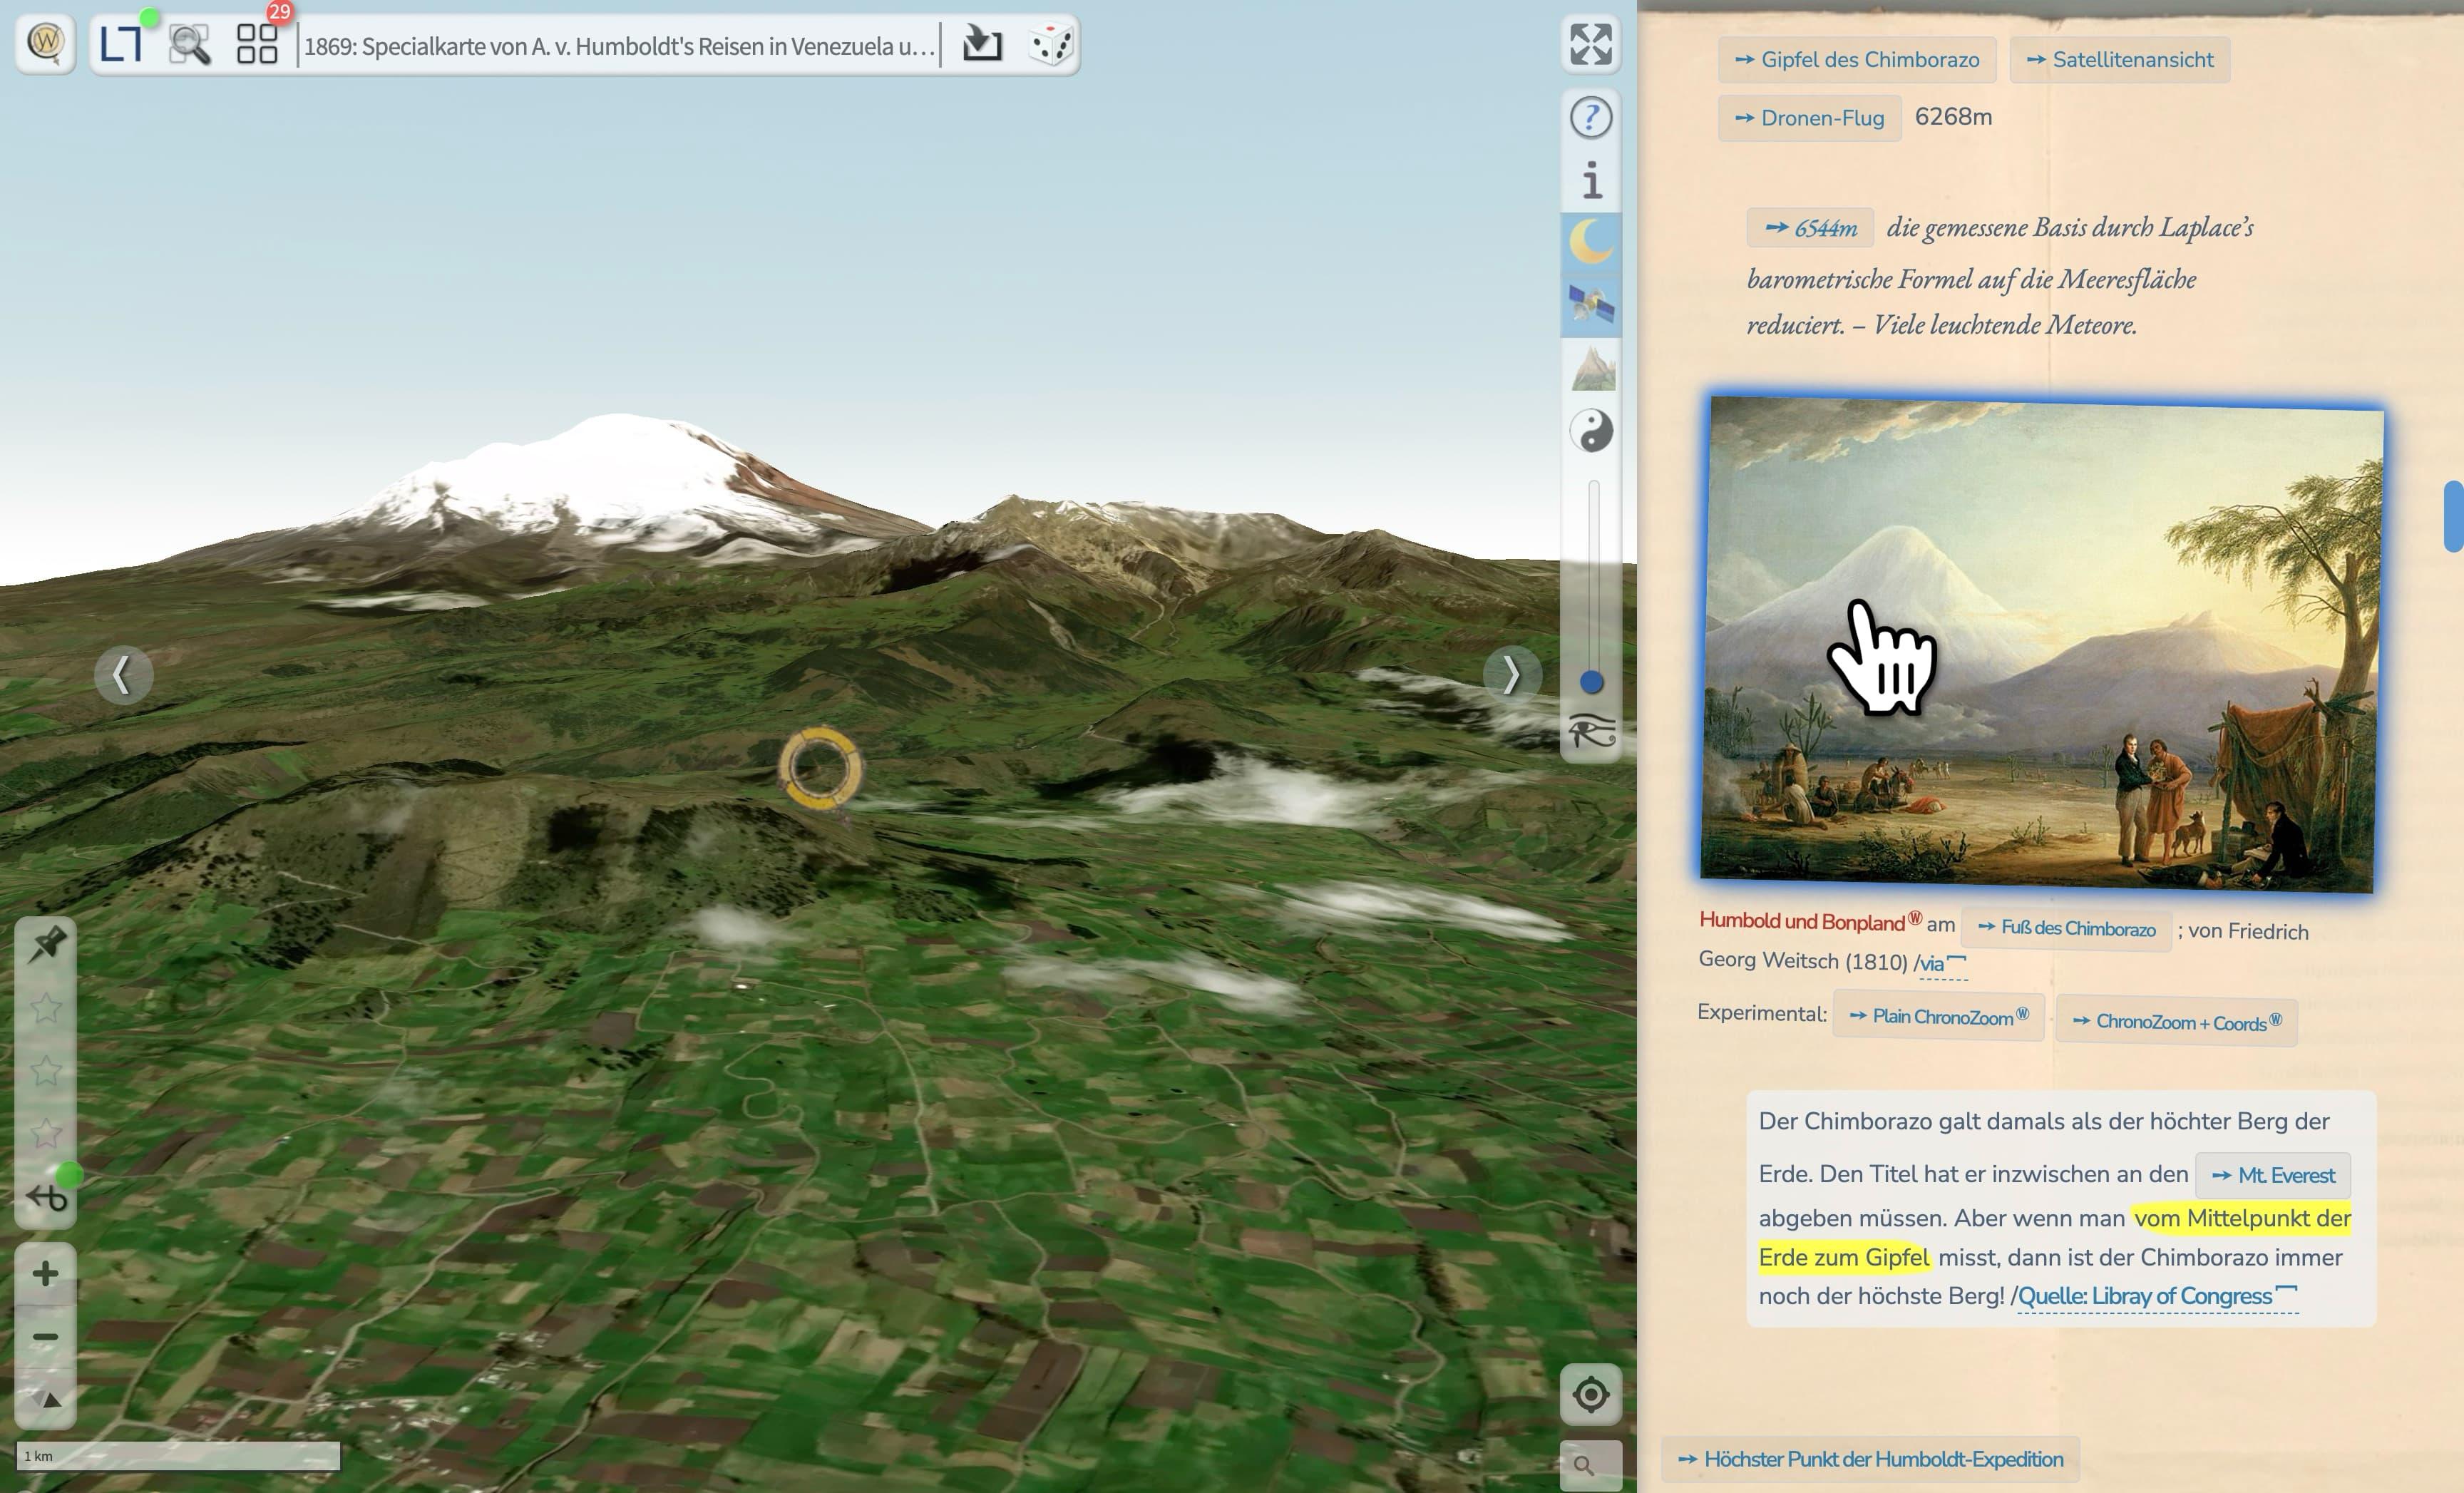The width and height of the screenshot is (2464, 1493).
Task: Click the locate-me crosshair icon
Action: click(x=1590, y=1394)
